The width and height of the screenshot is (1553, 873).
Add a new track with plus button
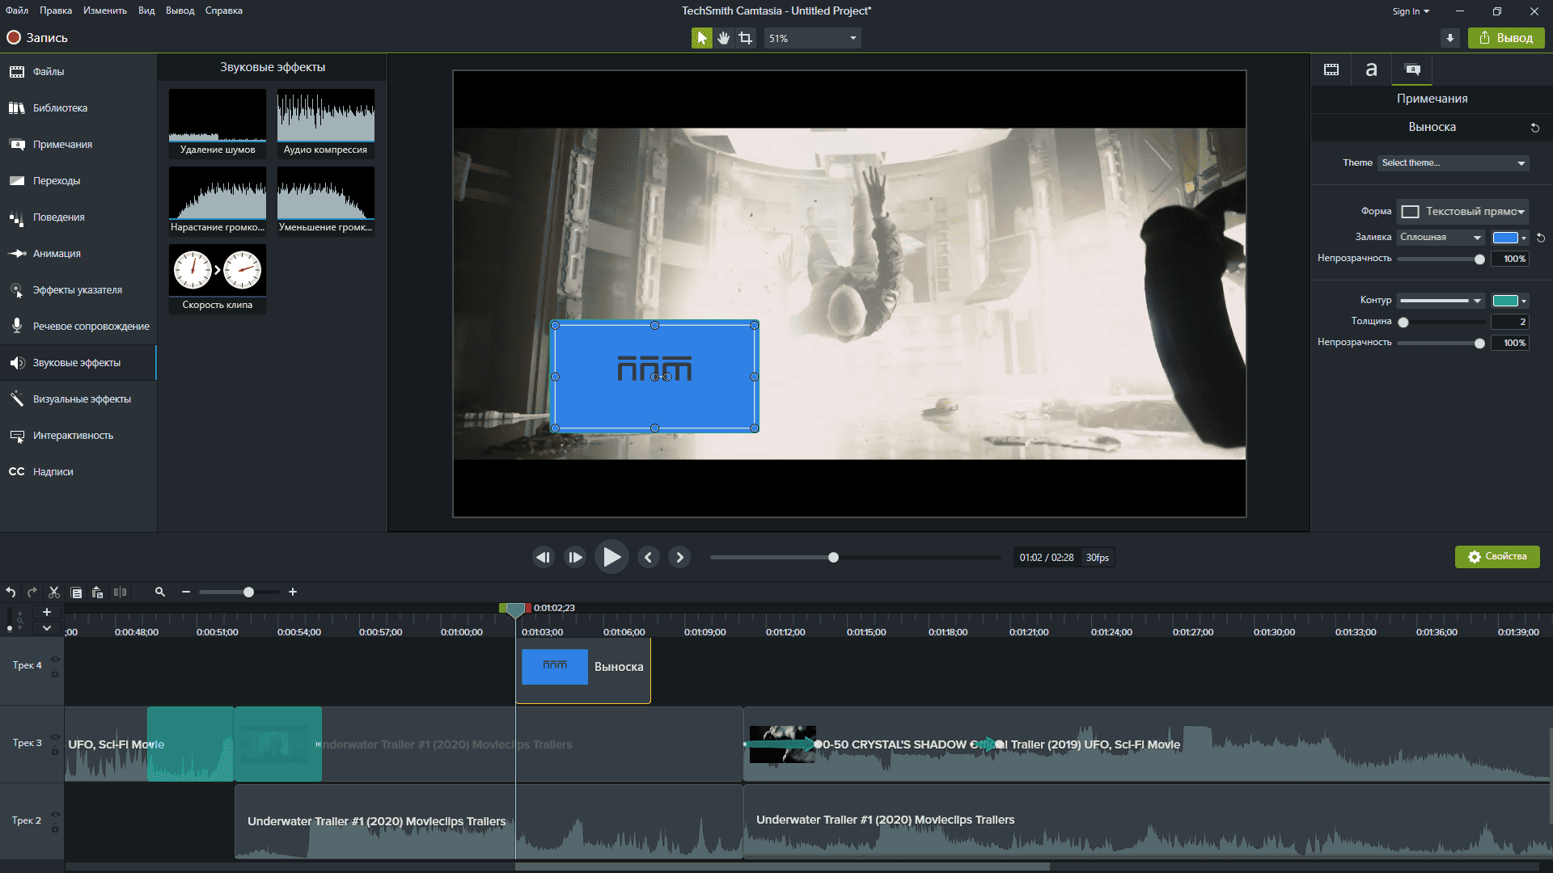click(47, 613)
